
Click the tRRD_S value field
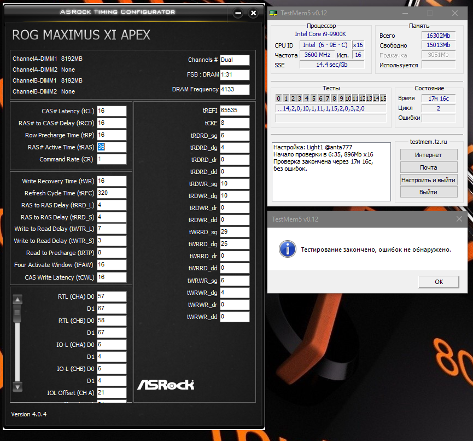[112, 217]
